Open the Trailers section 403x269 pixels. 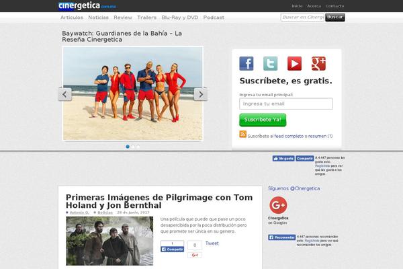pyautogui.click(x=146, y=17)
